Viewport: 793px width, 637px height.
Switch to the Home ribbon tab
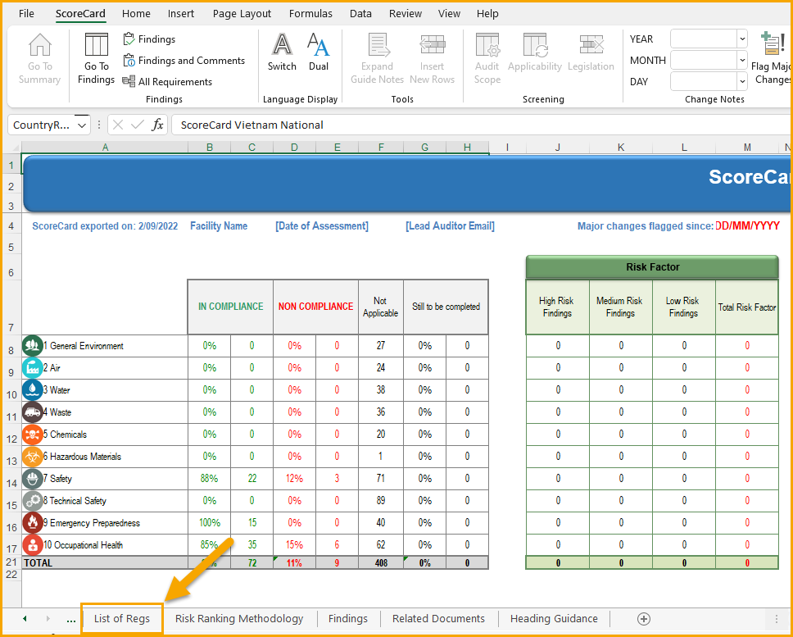(136, 14)
